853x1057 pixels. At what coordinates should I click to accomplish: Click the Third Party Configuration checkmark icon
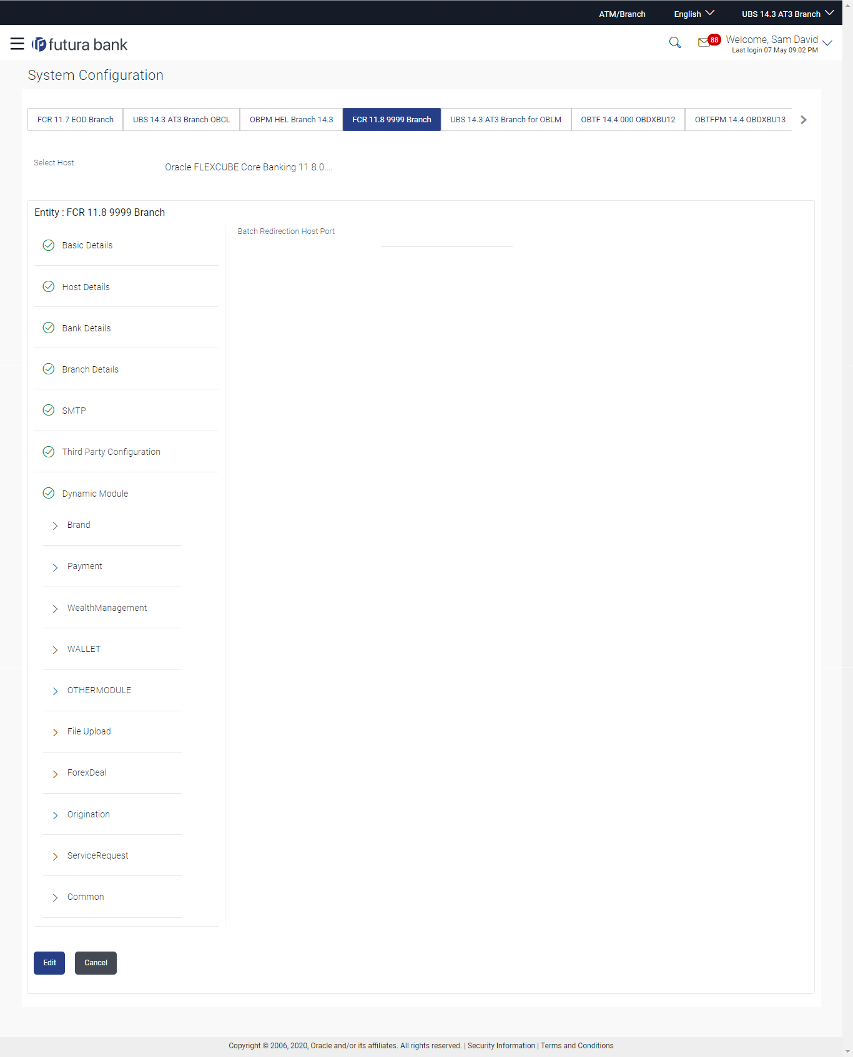(49, 452)
